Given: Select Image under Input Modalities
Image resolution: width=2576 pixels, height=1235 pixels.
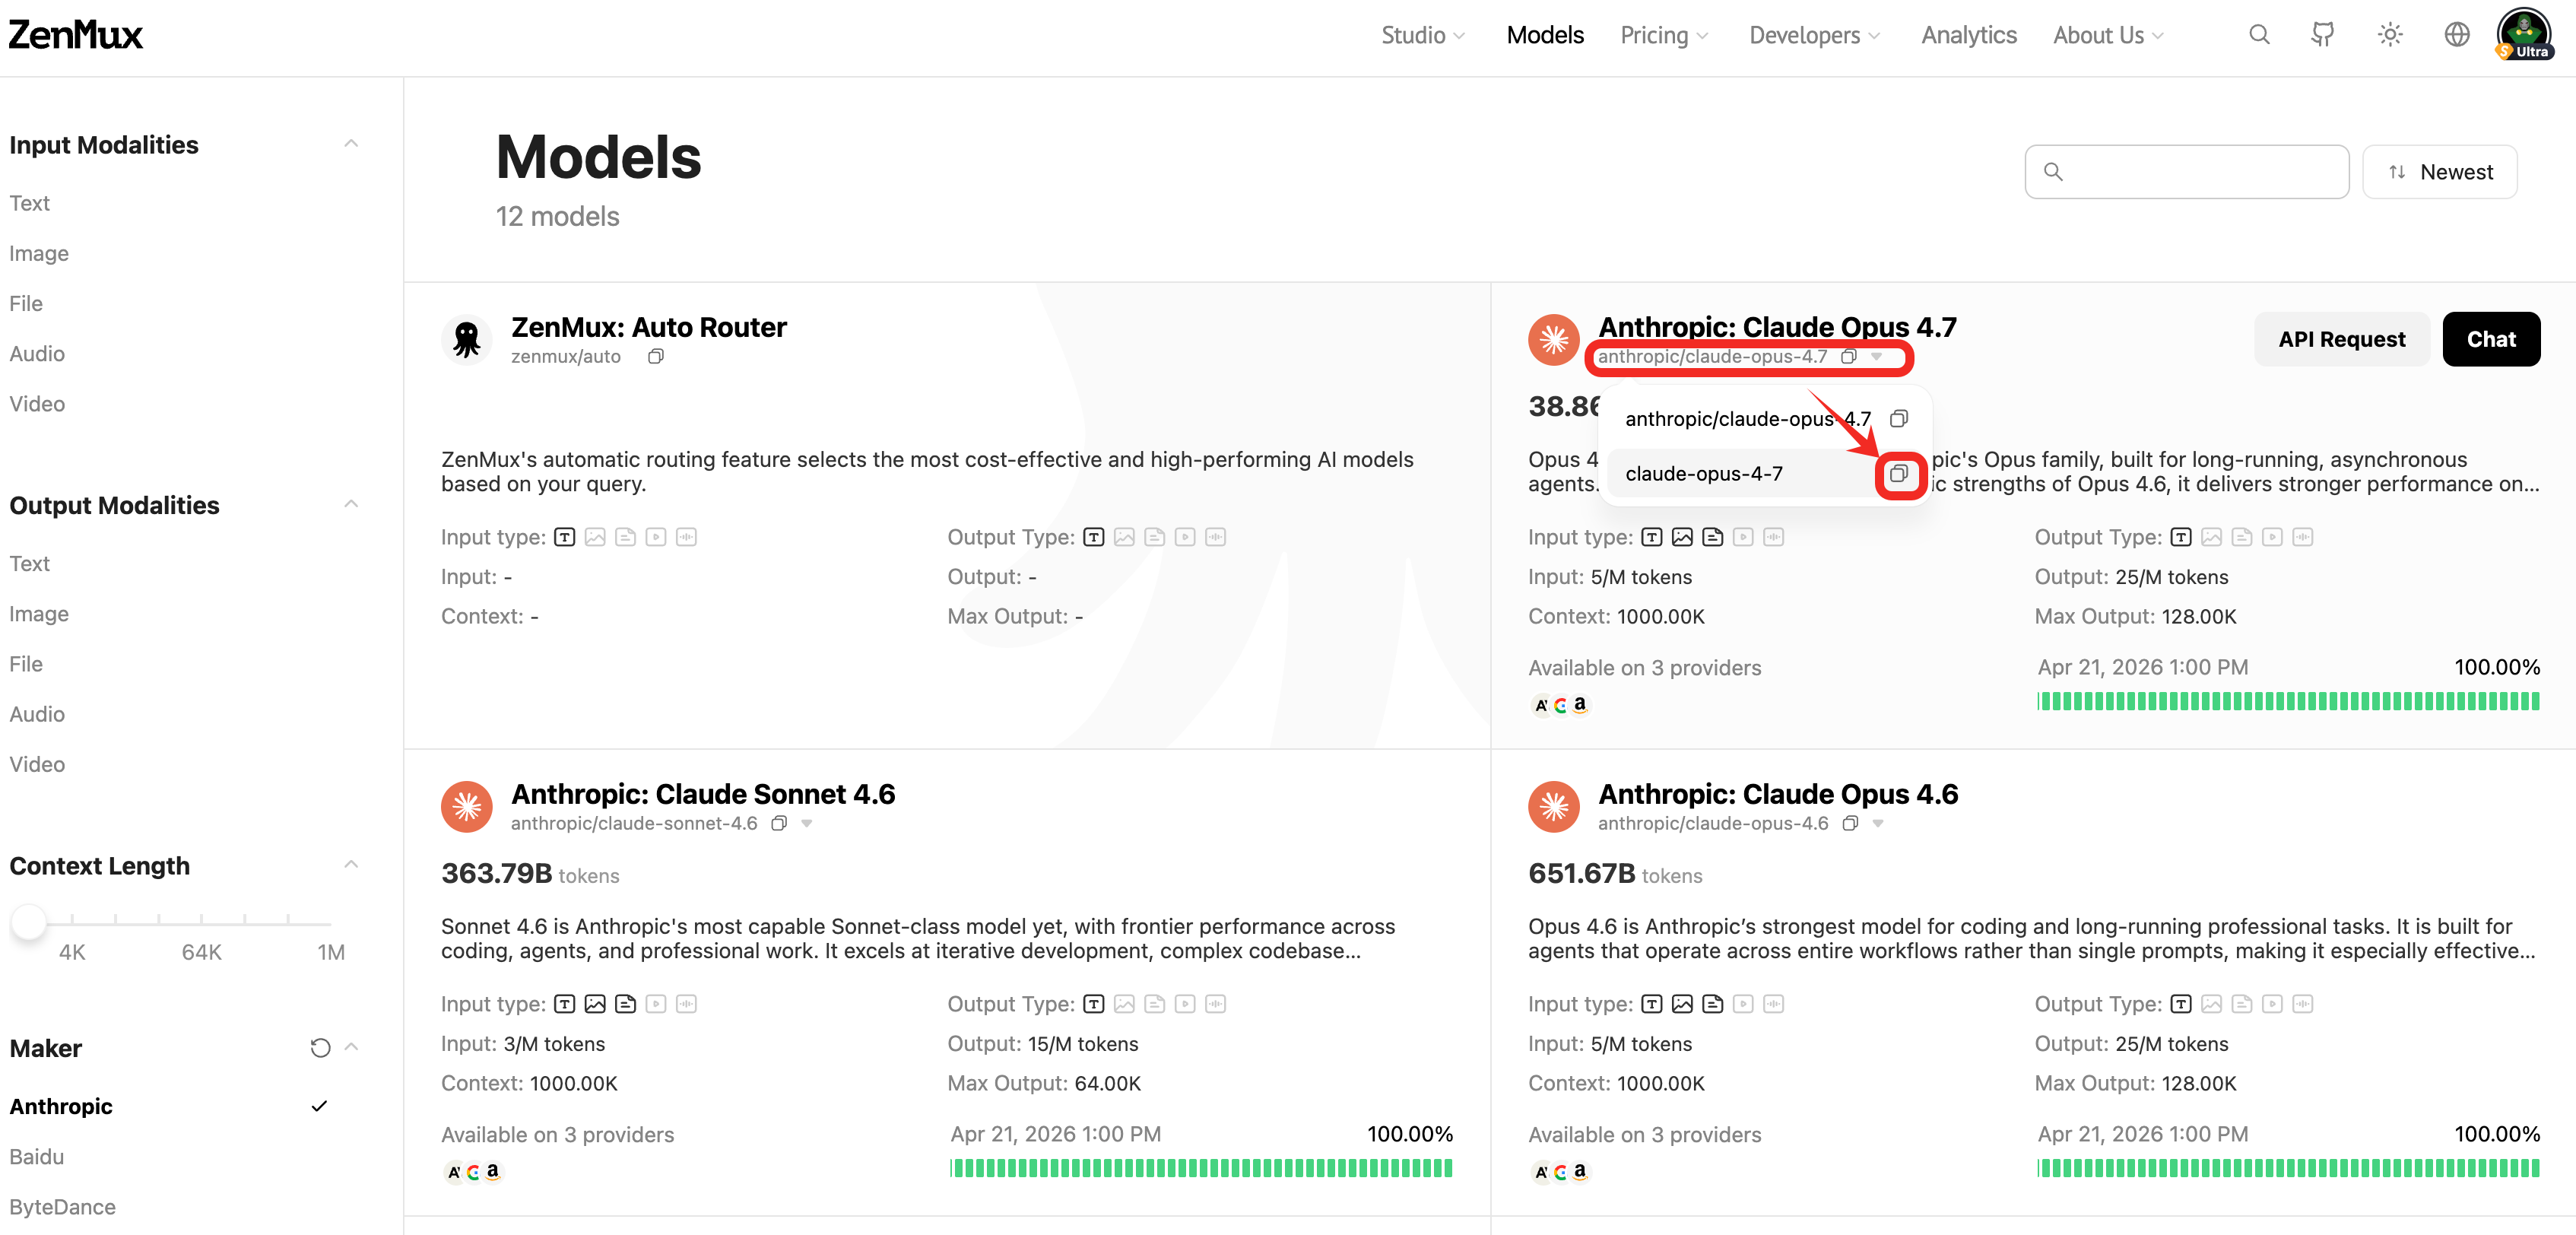Looking at the screenshot, I should click(x=39, y=253).
